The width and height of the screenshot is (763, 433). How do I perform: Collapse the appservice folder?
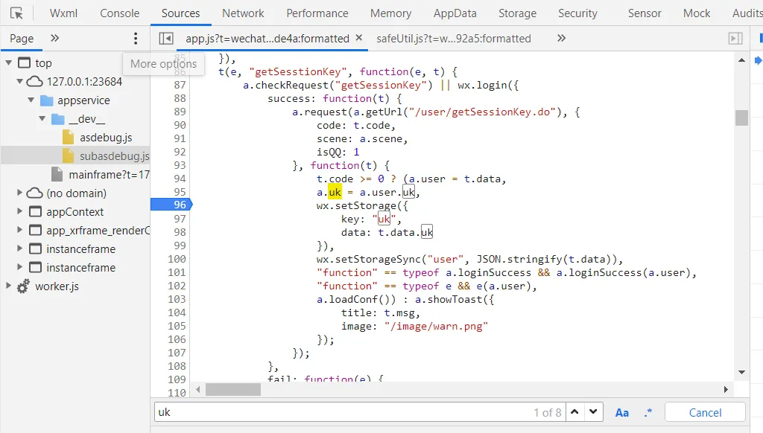point(31,100)
